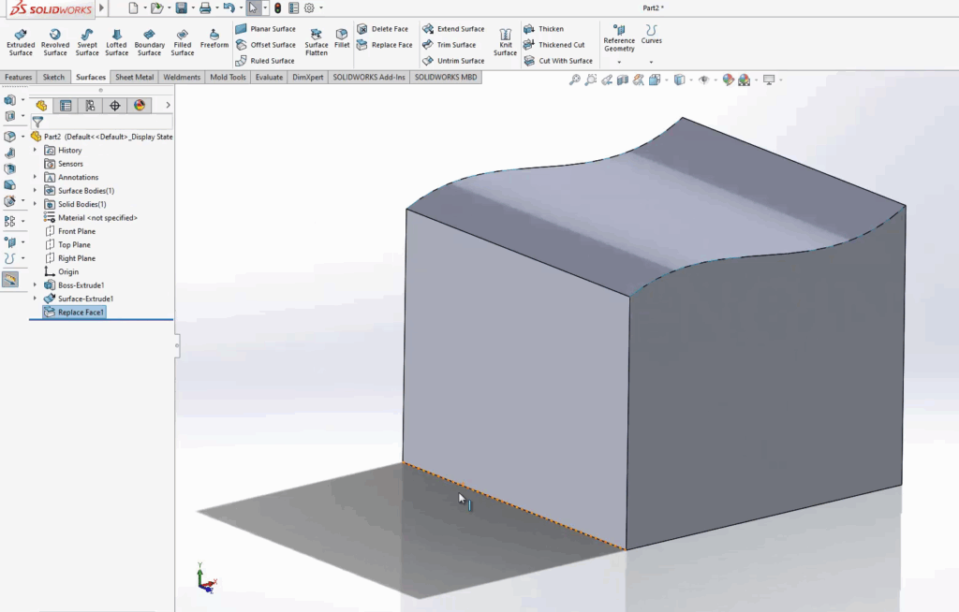The height and width of the screenshot is (612, 959).
Task: Toggle hide/show items eye icon
Action: [x=703, y=81]
